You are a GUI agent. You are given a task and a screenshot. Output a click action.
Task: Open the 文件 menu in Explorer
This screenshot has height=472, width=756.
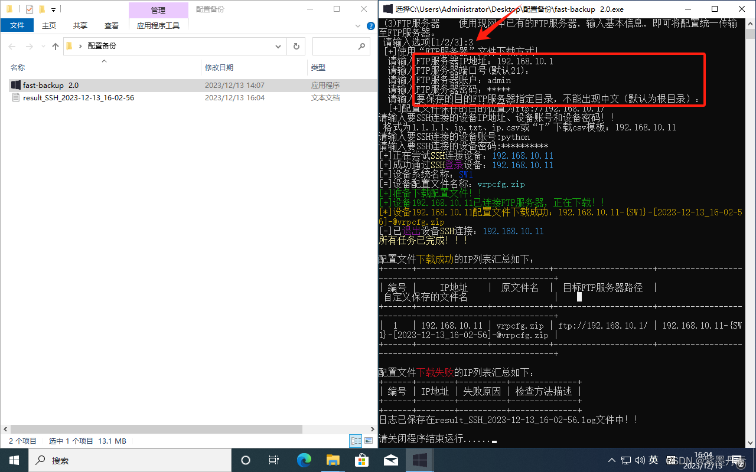(17, 25)
